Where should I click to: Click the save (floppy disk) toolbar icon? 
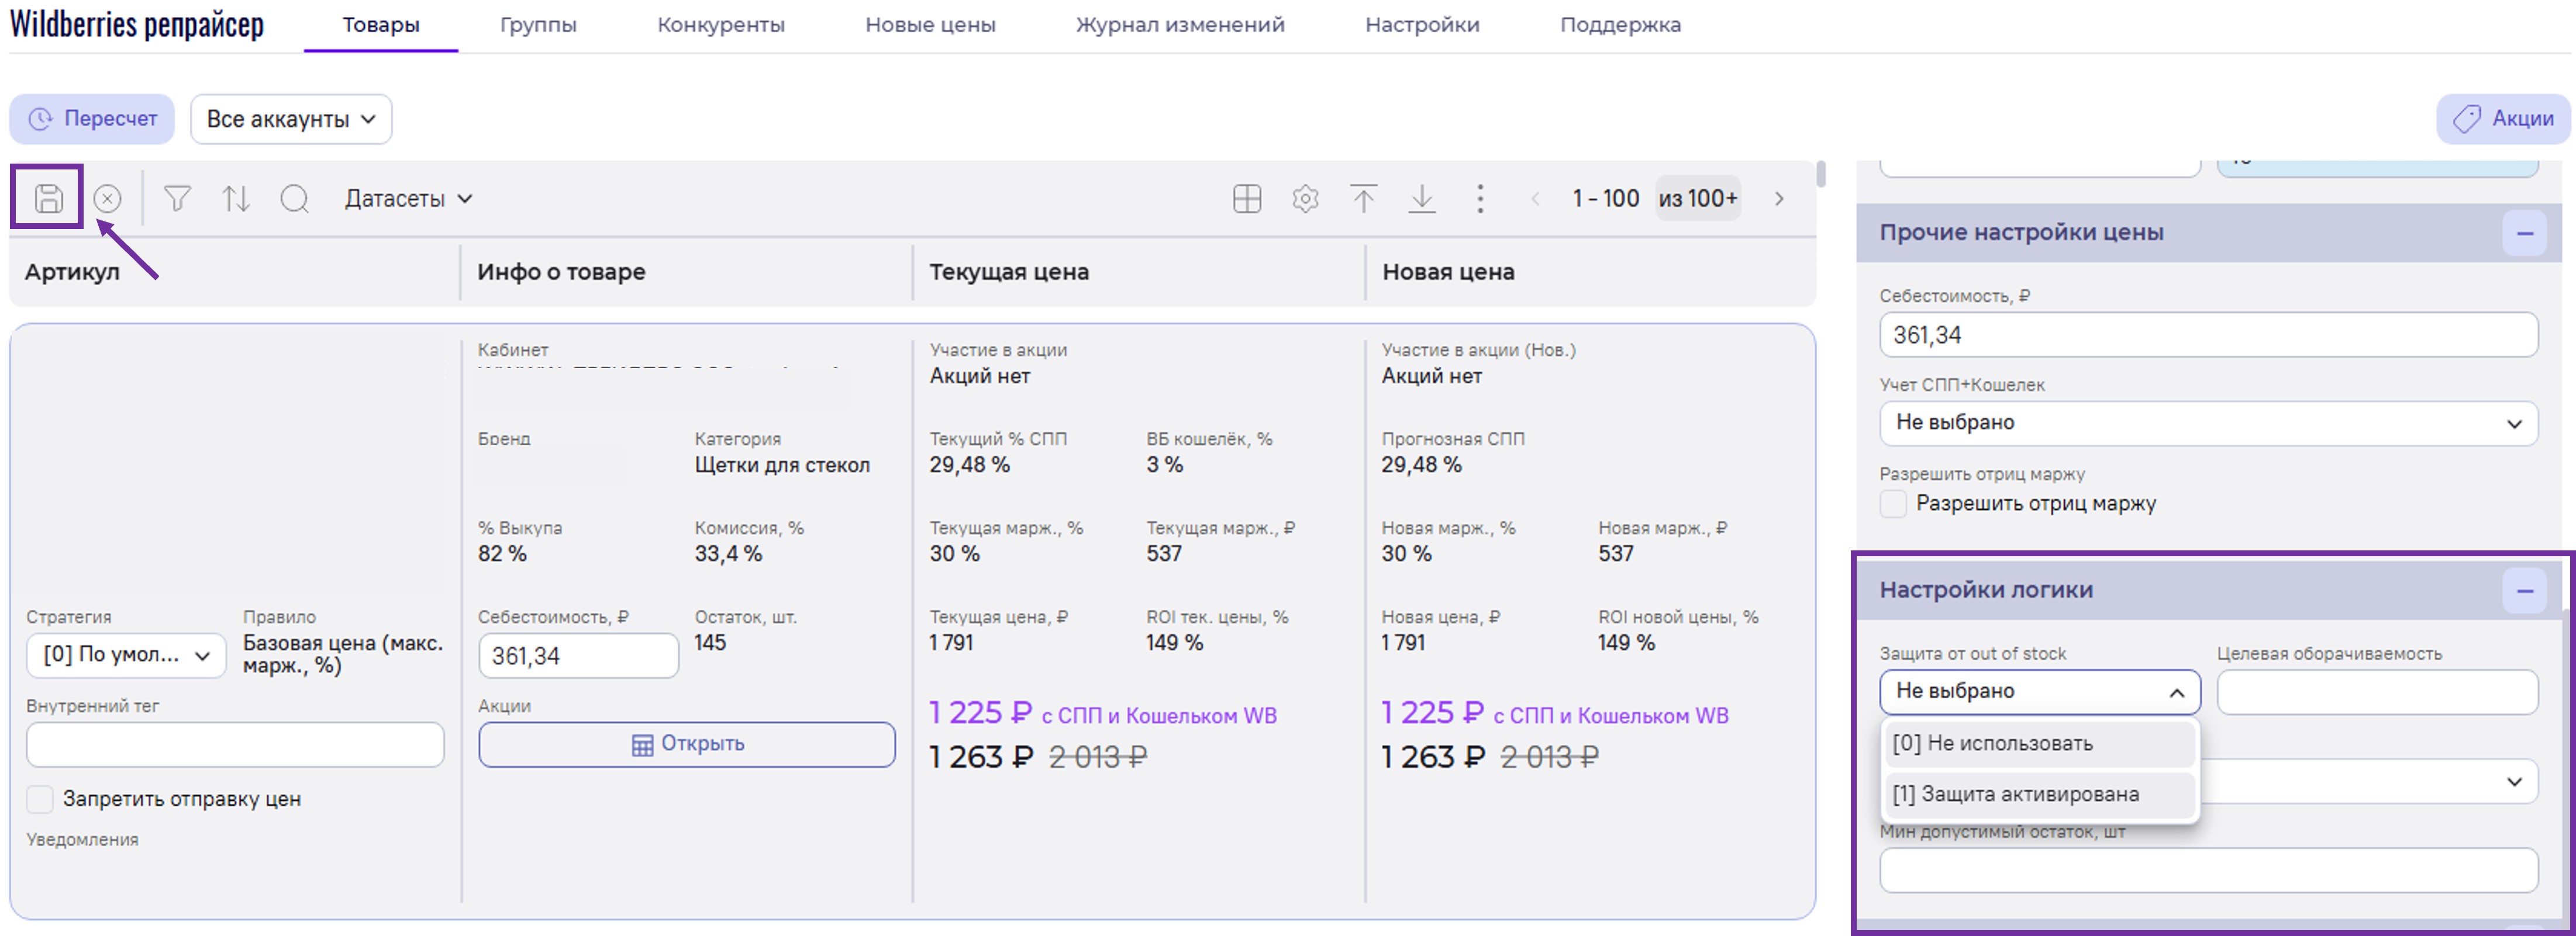point(48,199)
